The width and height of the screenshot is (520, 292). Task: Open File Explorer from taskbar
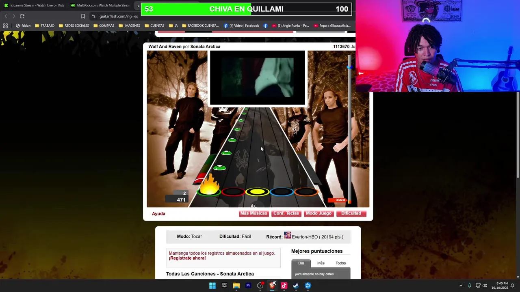(x=236, y=286)
